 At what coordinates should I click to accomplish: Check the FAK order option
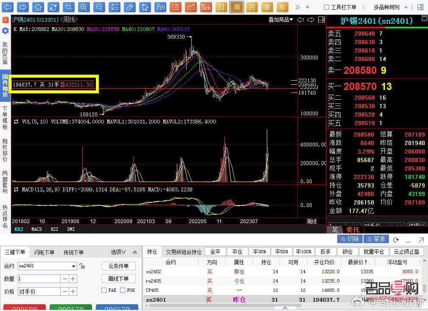tap(104, 290)
